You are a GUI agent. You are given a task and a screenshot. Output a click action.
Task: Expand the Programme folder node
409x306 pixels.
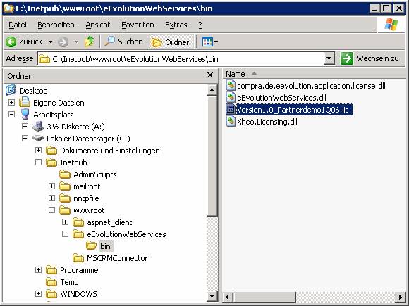[38, 270]
